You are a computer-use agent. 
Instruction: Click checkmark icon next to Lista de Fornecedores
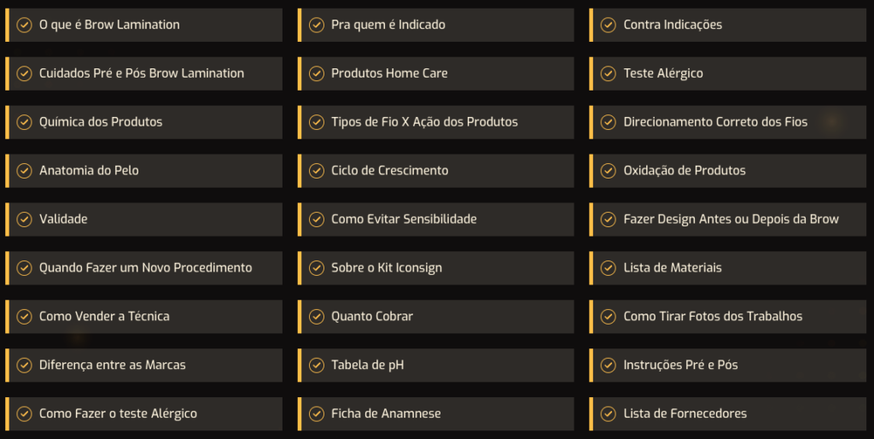(608, 414)
